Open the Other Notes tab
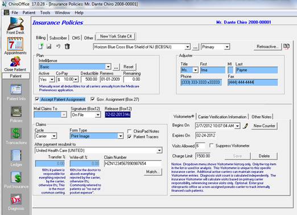This screenshot has width=297, height=215. pyautogui.click(x=261, y=117)
